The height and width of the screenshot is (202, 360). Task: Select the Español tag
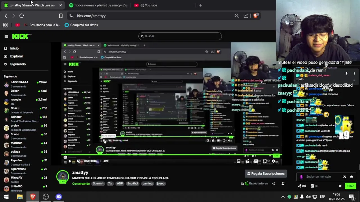pyautogui.click(x=133, y=183)
